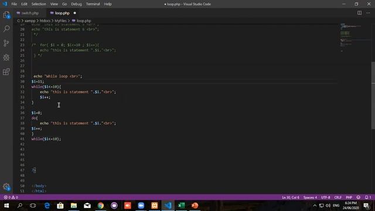Open Microsoft Store from the taskbar

60,206
